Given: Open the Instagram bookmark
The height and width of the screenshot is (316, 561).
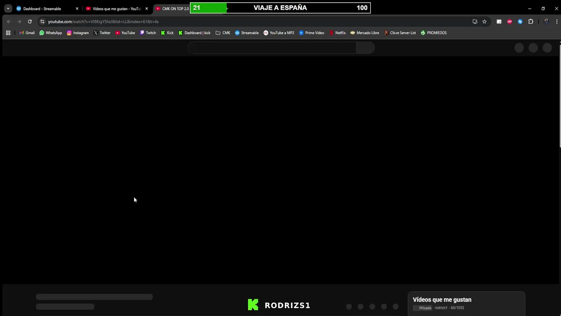Looking at the screenshot, I should [78, 33].
